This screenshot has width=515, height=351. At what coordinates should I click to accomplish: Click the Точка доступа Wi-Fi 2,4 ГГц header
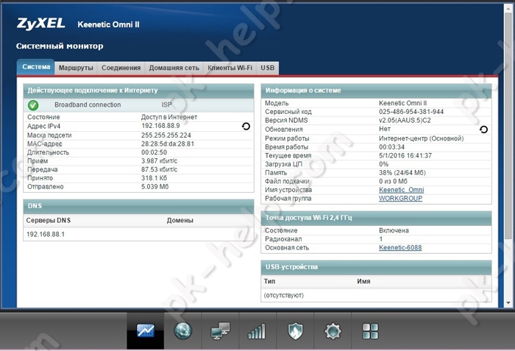[376, 218]
